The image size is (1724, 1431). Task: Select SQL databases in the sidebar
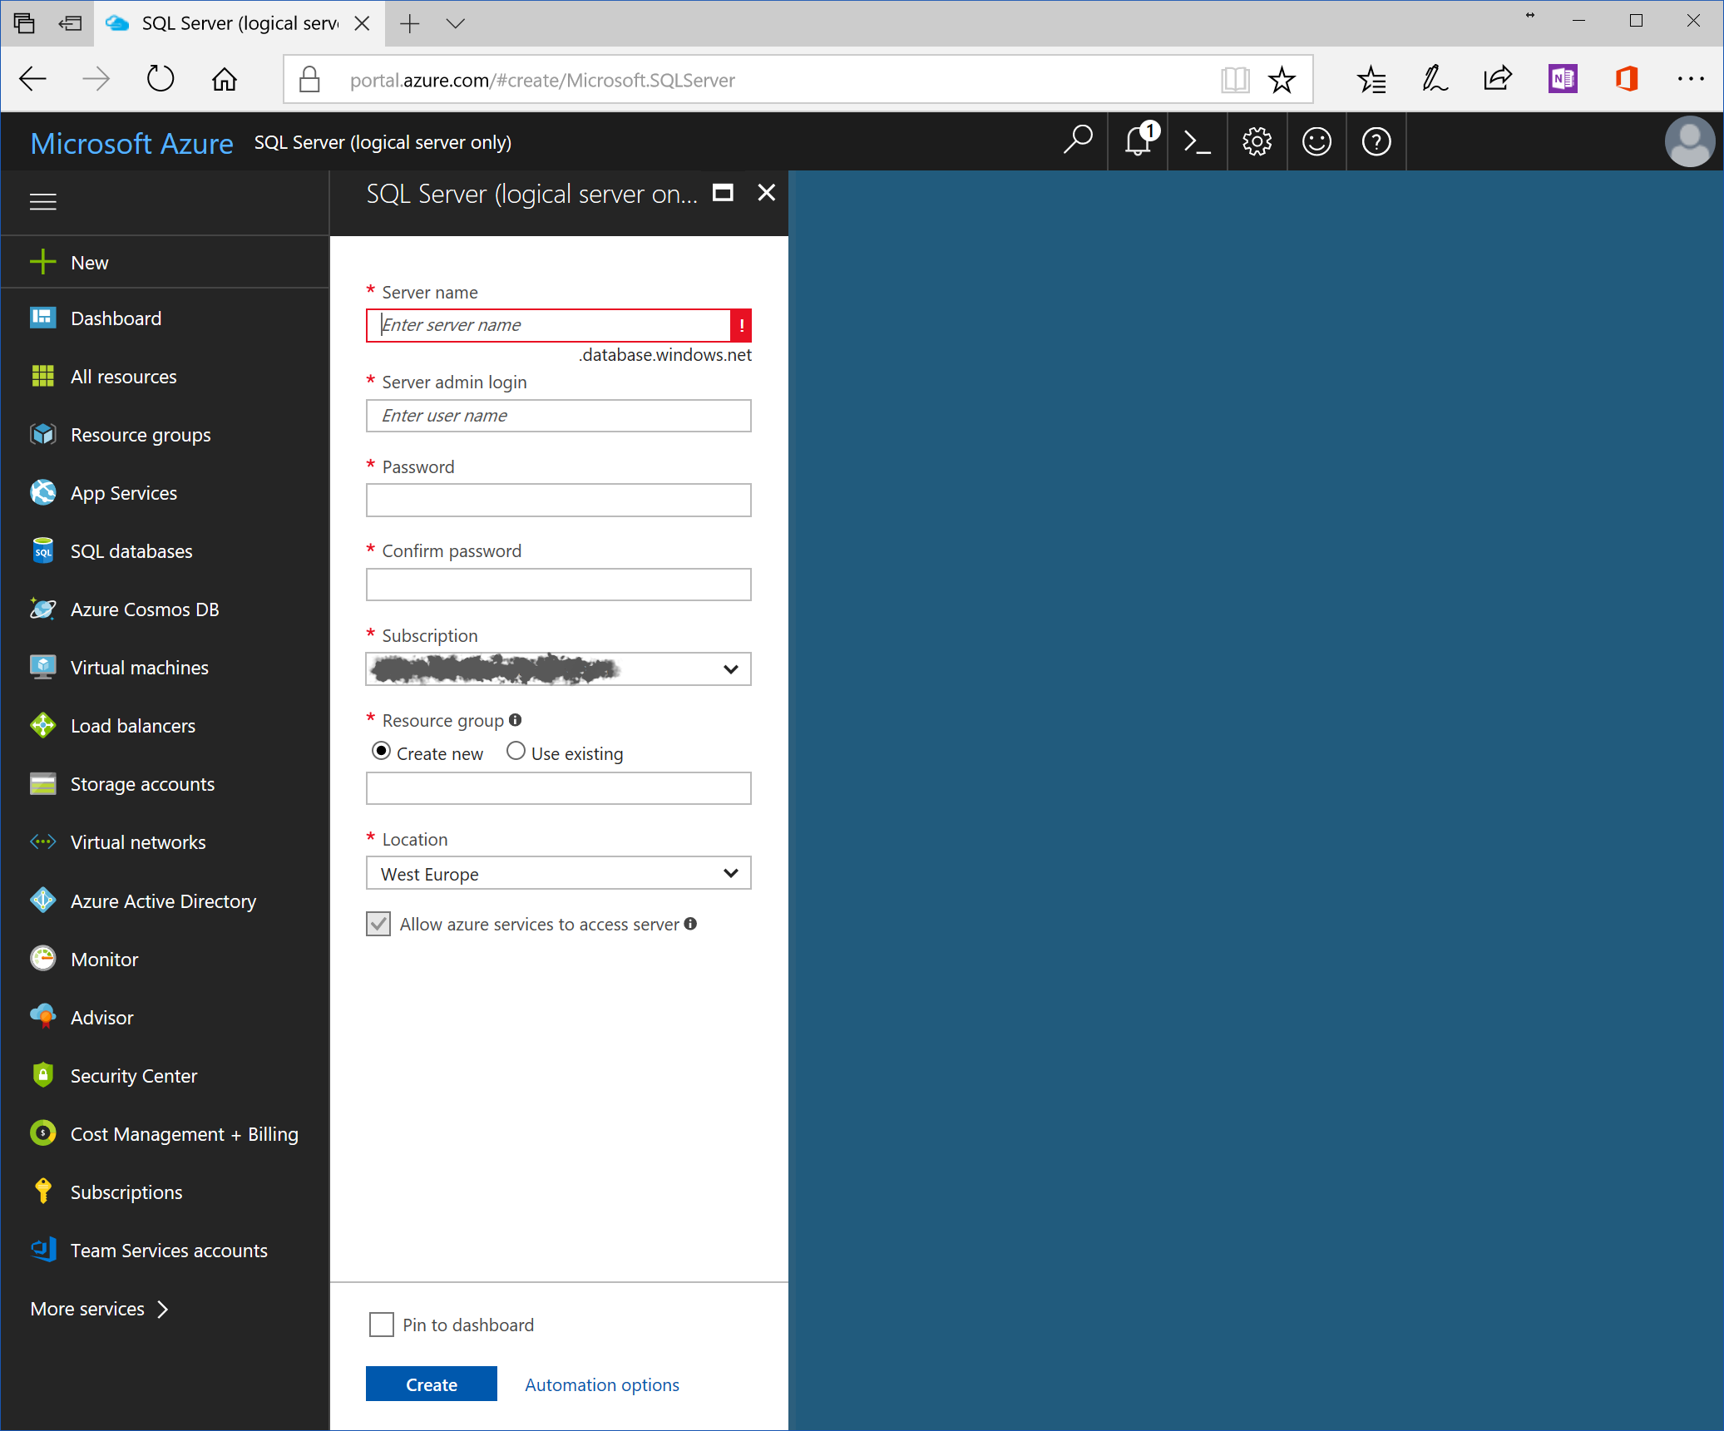click(130, 550)
